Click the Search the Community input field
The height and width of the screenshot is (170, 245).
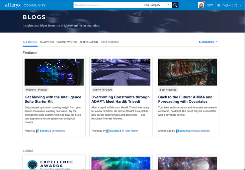tap(108, 5)
